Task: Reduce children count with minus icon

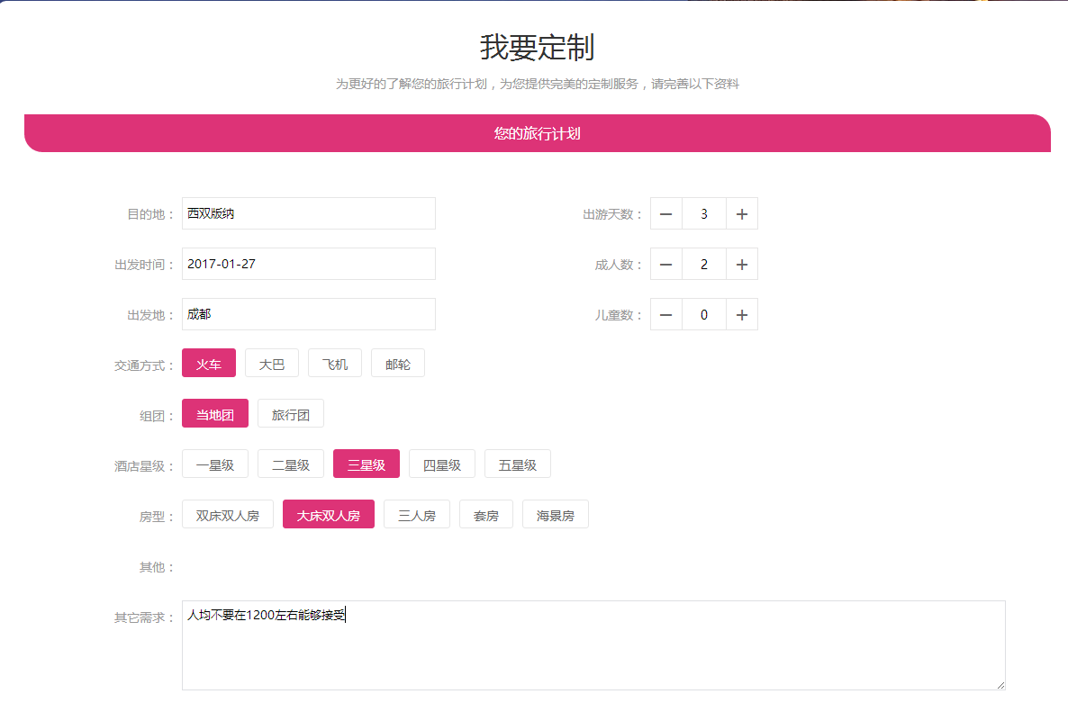Action: pos(666,314)
